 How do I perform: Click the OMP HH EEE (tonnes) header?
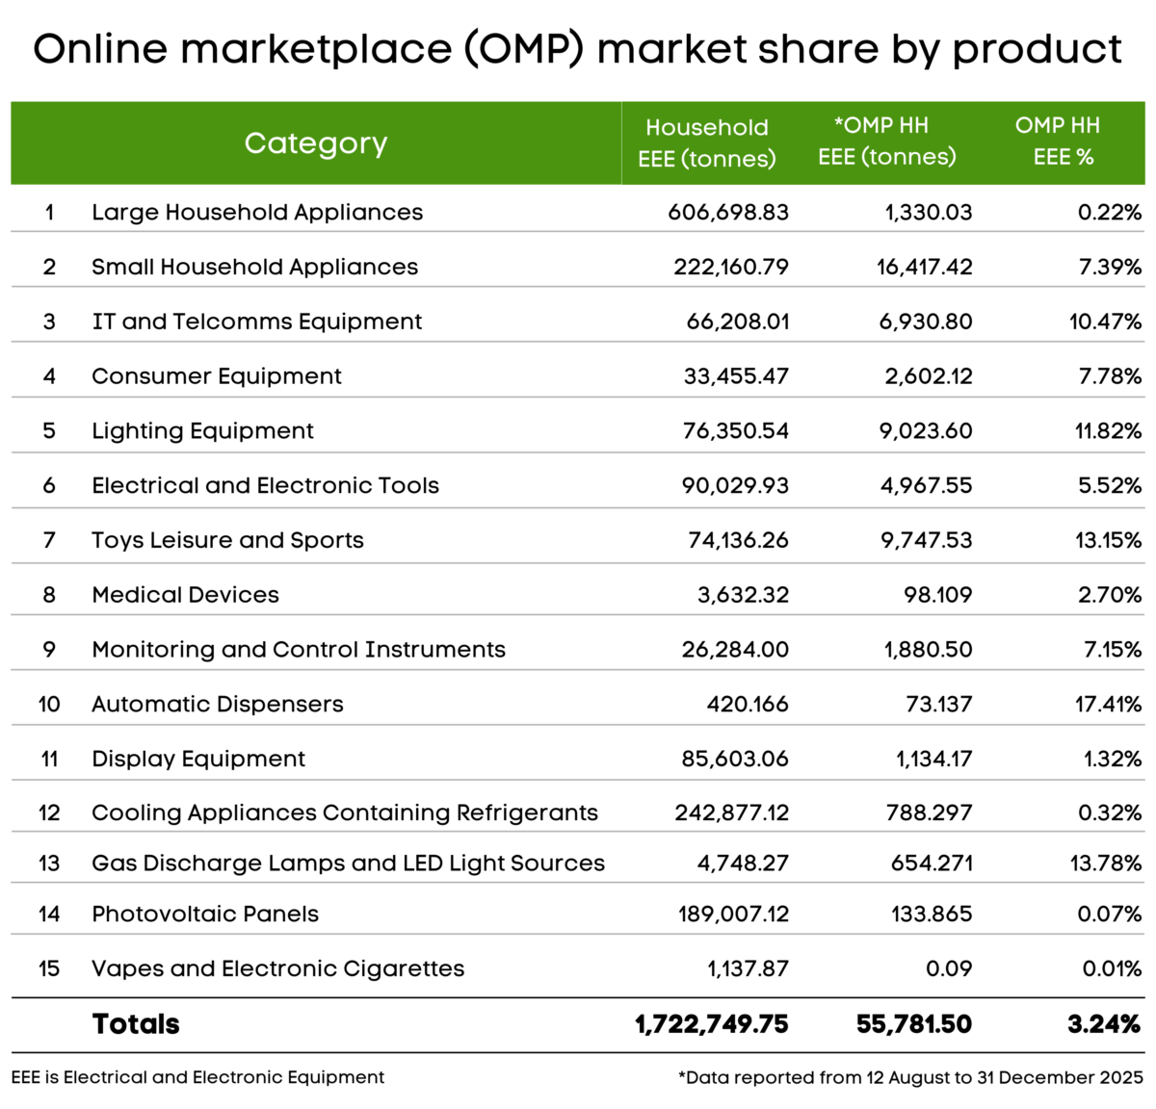coord(886,142)
